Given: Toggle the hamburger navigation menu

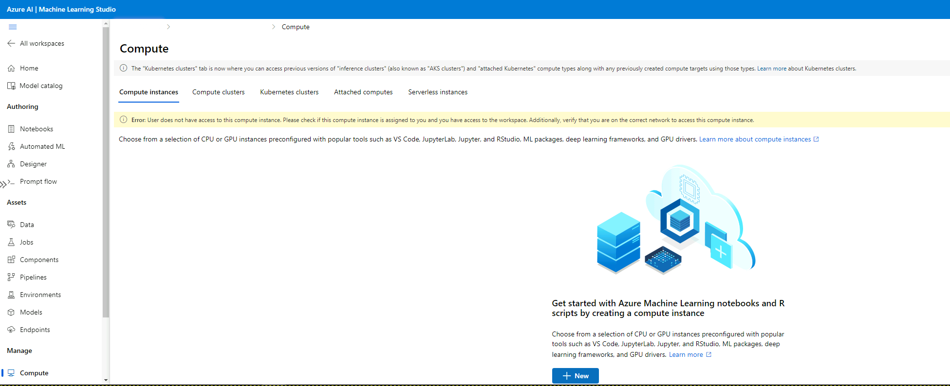Looking at the screenshot, I should [13, 27].
